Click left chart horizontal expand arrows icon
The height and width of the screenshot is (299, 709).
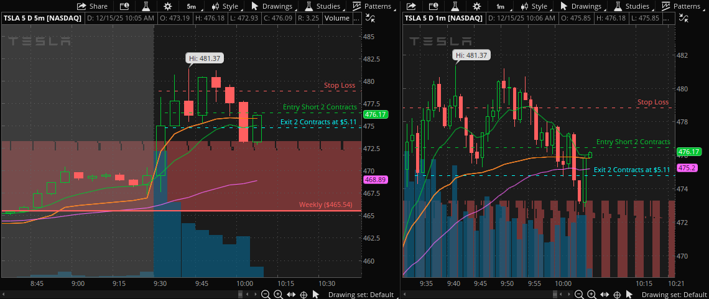tap(290, 295)
